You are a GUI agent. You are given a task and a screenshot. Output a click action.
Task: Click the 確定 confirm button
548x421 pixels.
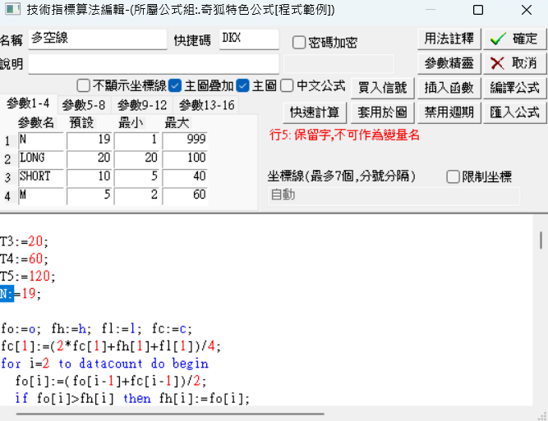[515, 39]
